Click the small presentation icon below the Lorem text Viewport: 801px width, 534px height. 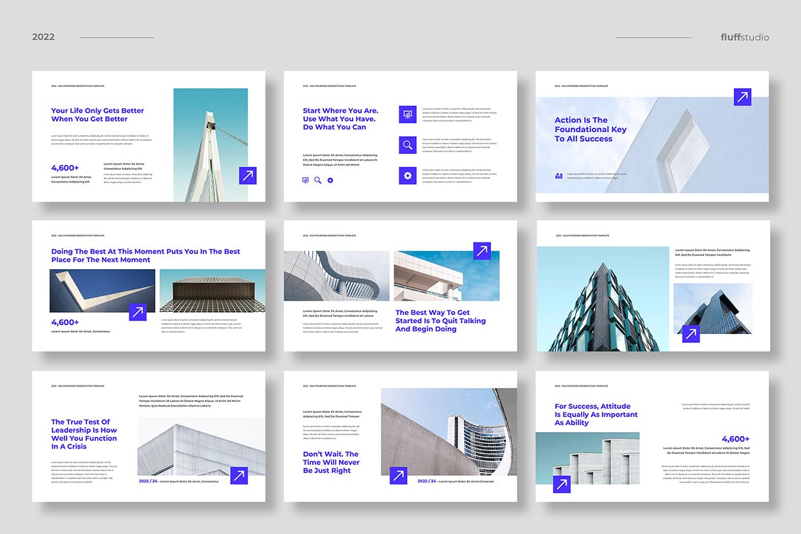pos(306,180)
